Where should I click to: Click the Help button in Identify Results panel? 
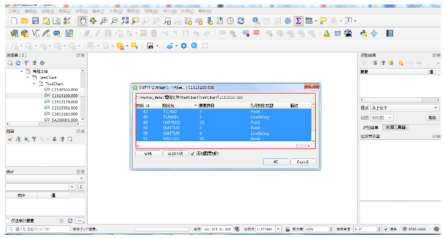point(432,118)
